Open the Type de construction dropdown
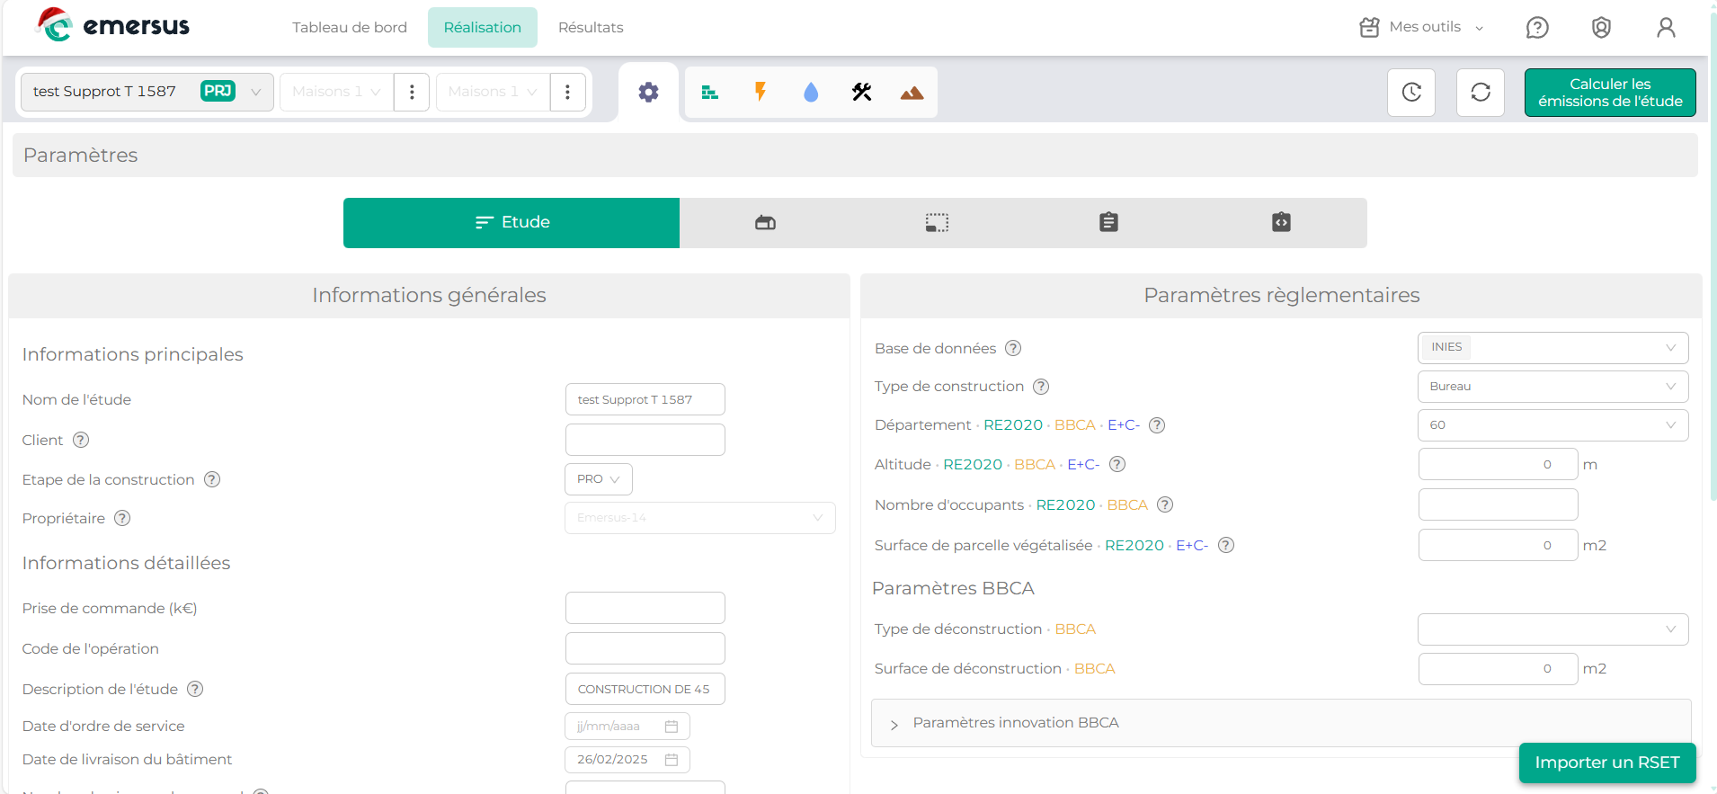The height and width of the screenshot is (794, 1717). point(1553,387)
